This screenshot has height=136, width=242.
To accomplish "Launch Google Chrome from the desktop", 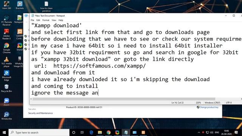I will click(x=6, y=48).
